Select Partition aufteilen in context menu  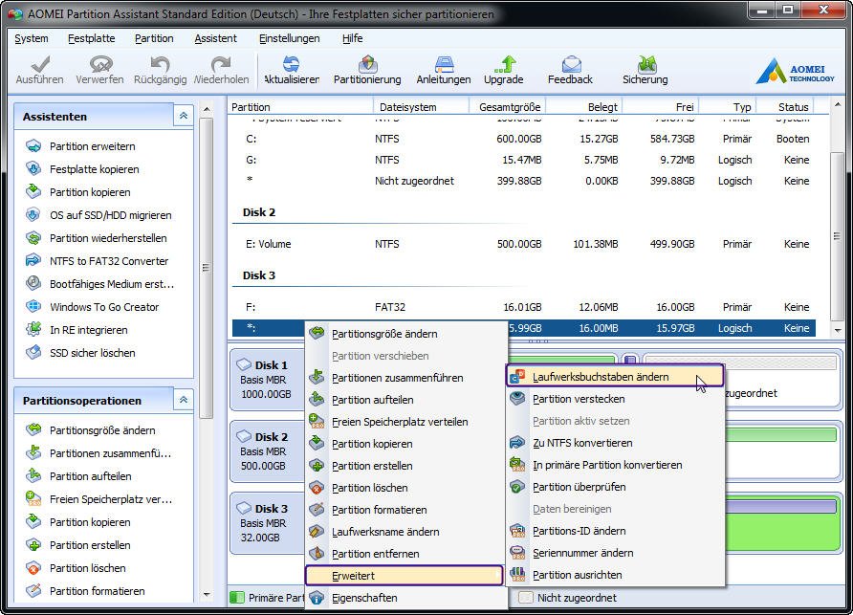click(x=405, y=400)
